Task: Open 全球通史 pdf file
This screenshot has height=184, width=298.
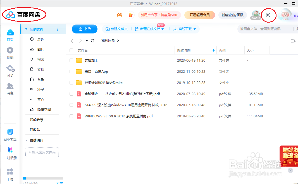Action: point(122,94)
